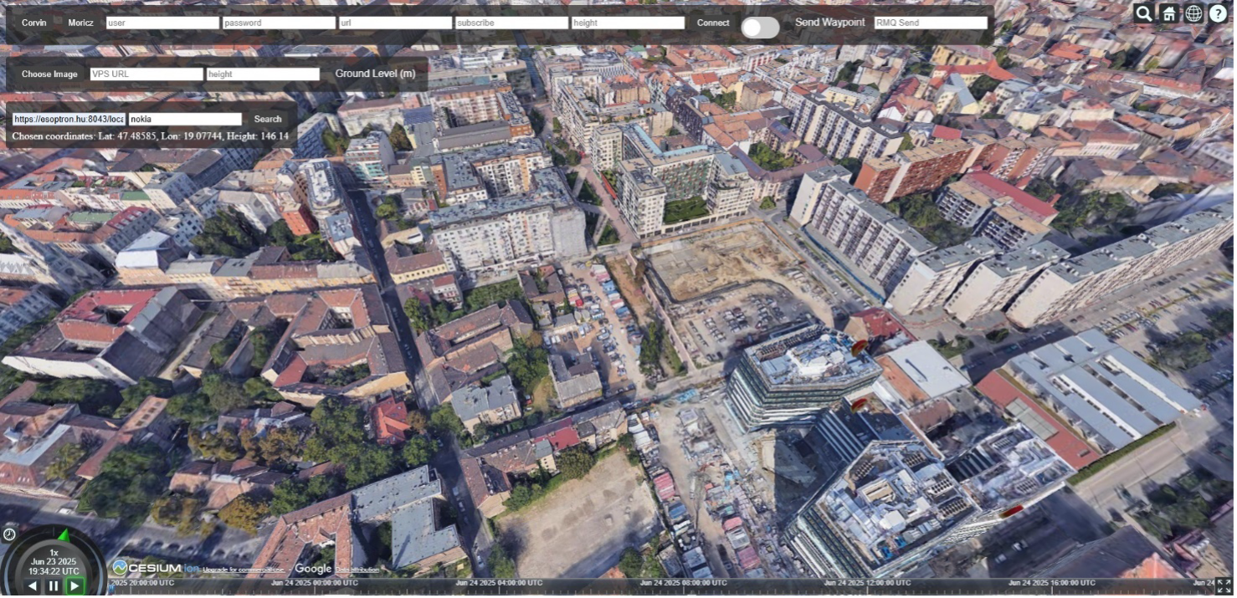The height and width of the screenshot is (598, 1237).
Task: Click the Moricz button
Action: pos(81,23)
